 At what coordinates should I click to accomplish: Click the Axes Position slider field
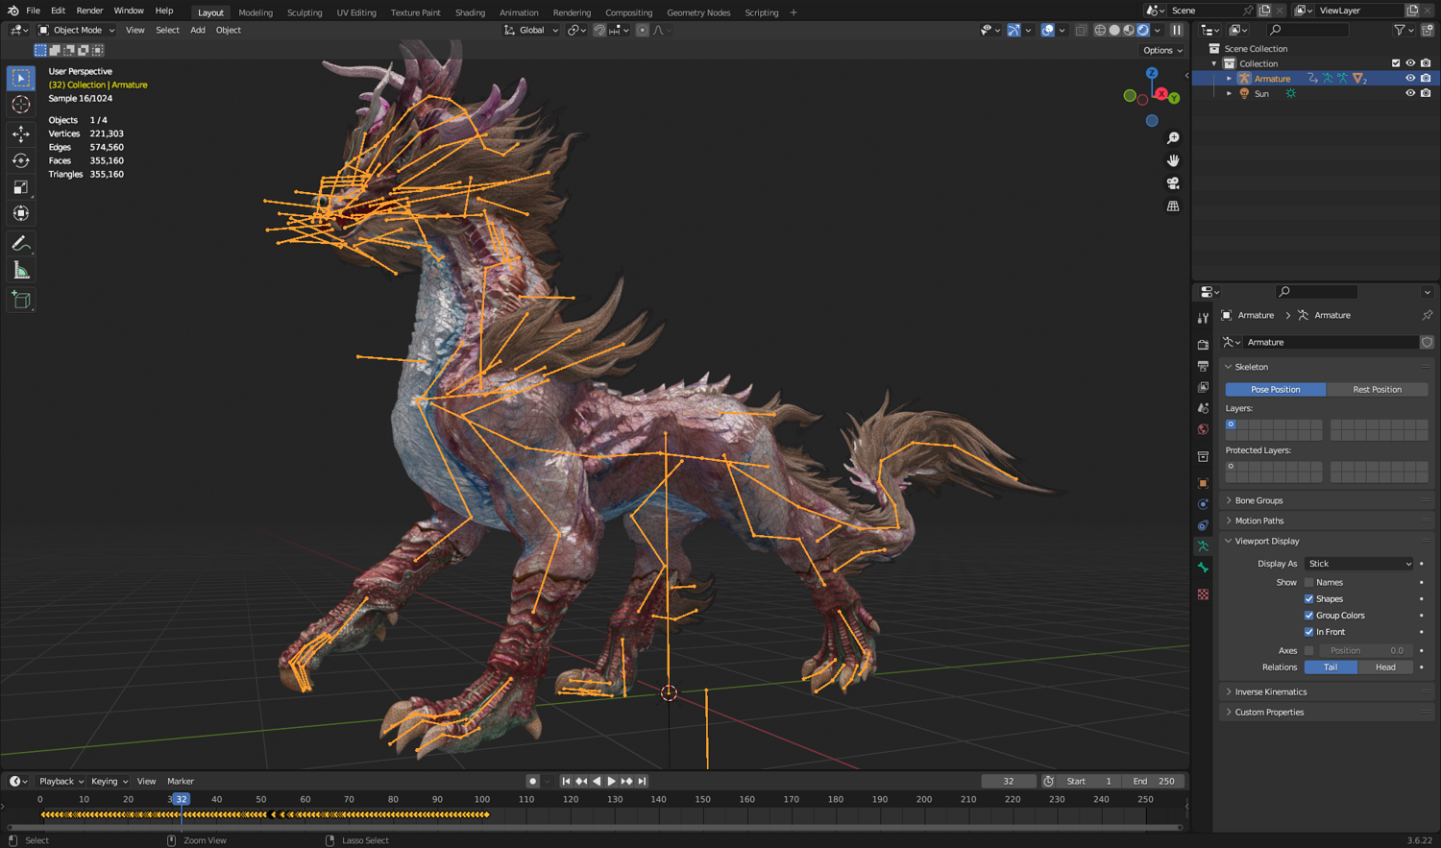(1365, 650)
